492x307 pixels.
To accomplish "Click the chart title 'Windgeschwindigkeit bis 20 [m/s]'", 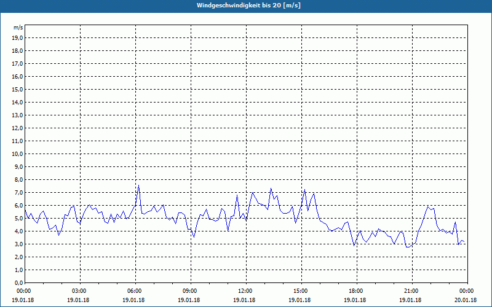I will [x=248, y=6].
